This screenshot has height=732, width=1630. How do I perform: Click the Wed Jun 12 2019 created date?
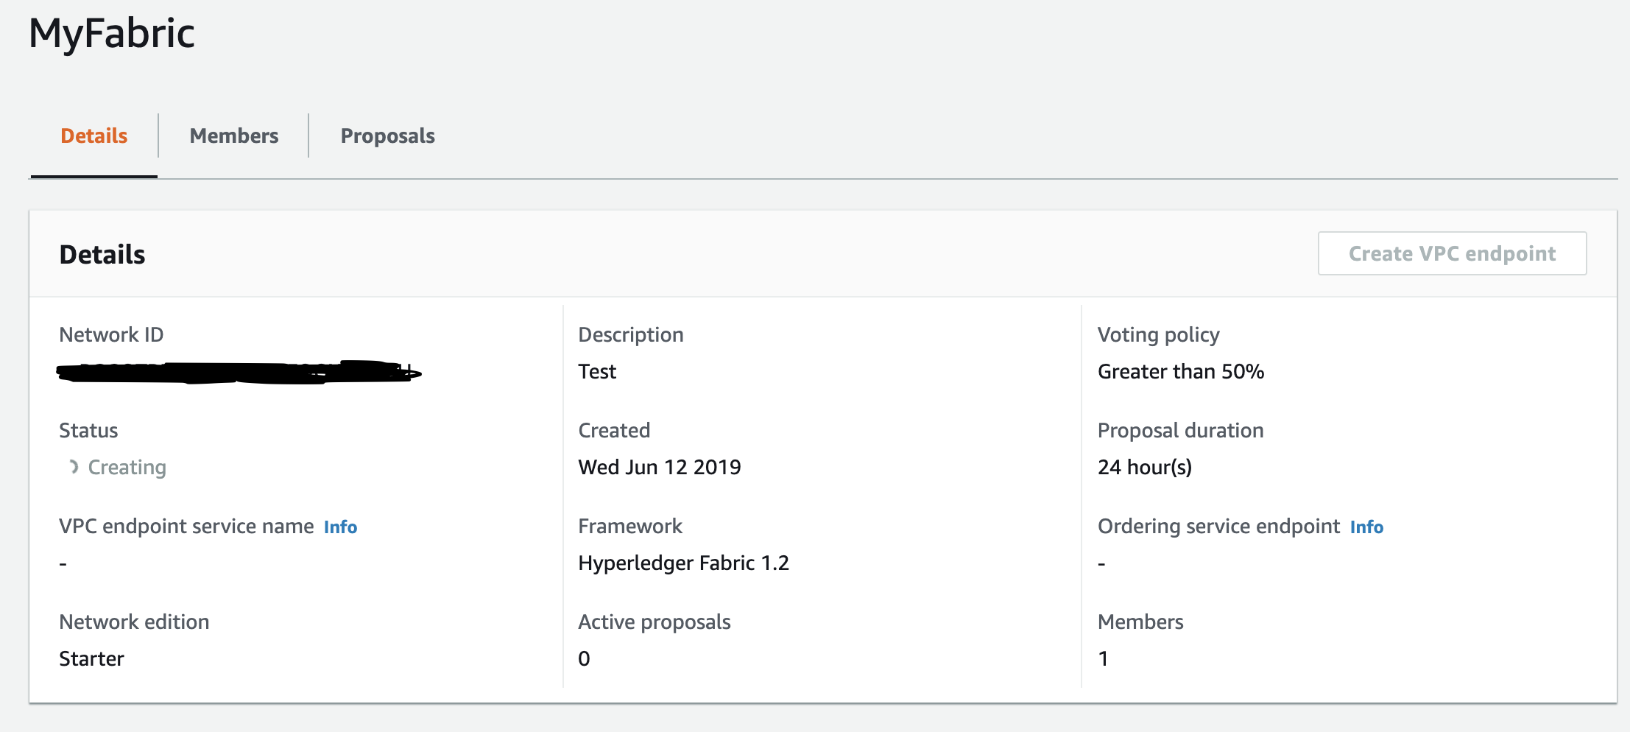tap(660, 467)
